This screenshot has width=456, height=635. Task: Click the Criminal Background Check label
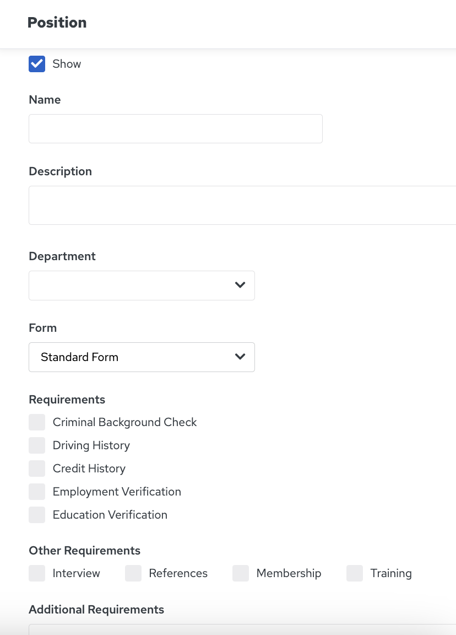[124, 422]
